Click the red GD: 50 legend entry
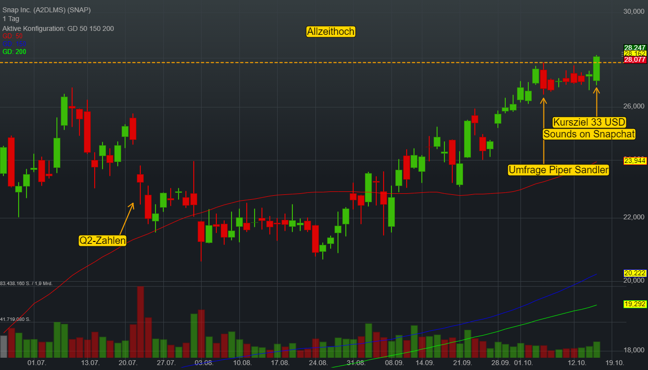 pyautogui.click(x=13, y=36)
